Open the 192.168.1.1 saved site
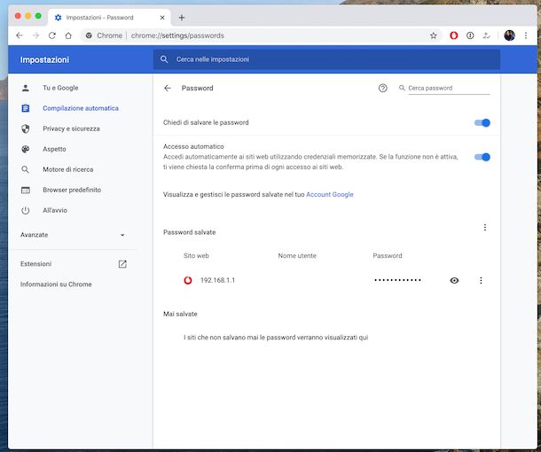The height and width of the screenshot is (452, 541). (217, 280)
